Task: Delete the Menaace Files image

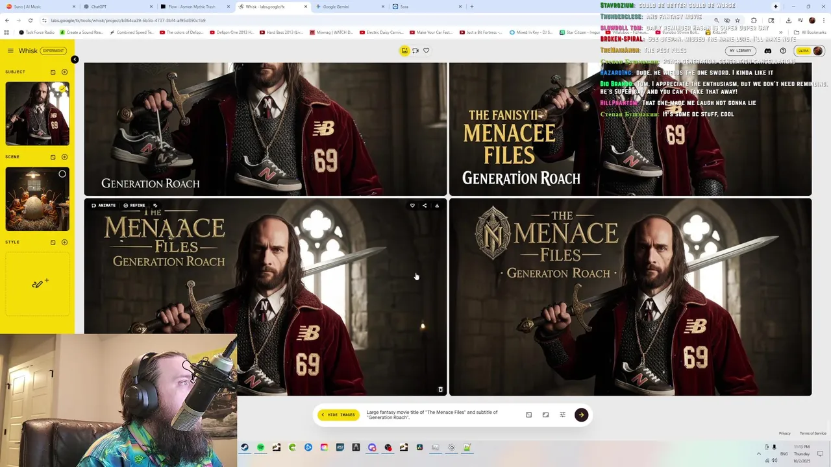Action: (440, 390)
